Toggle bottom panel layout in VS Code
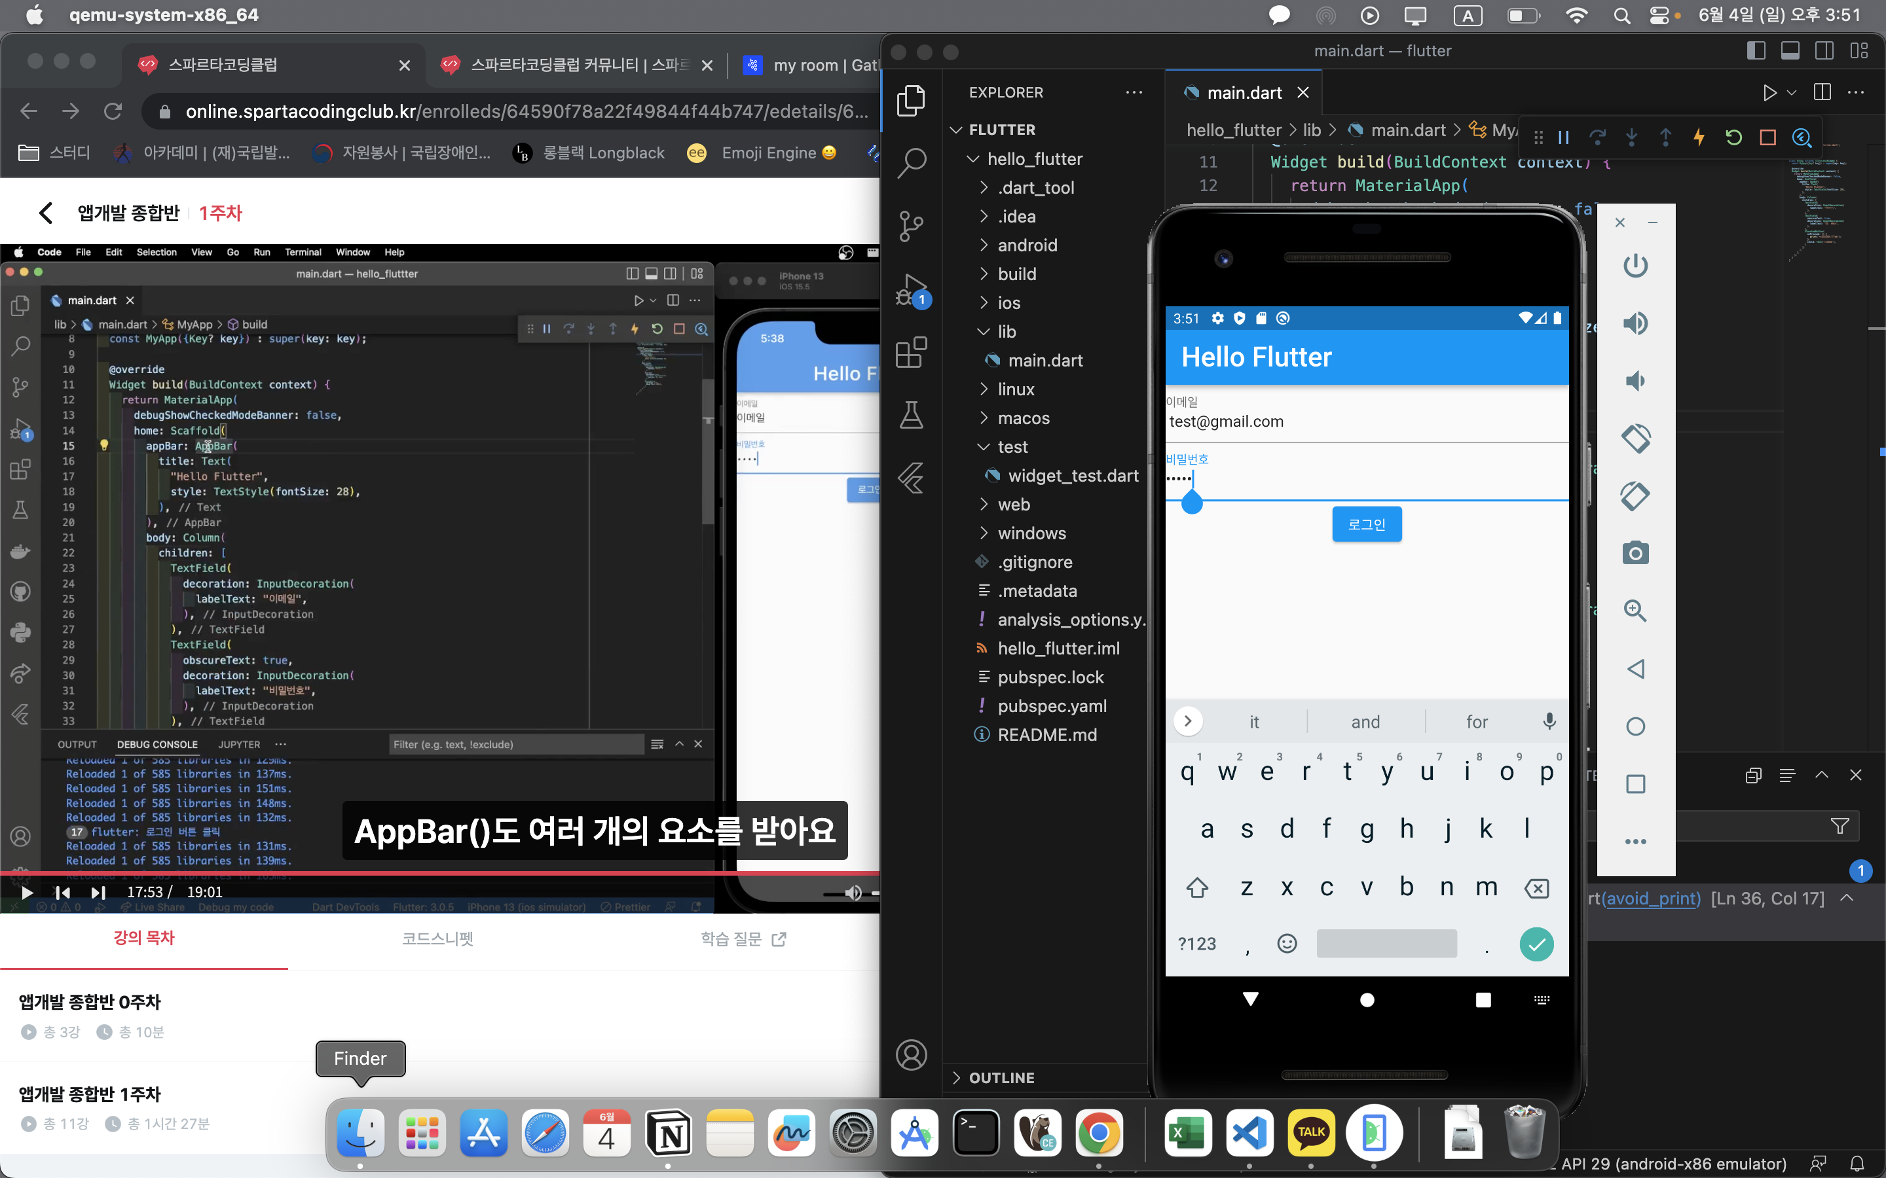Screen dimensions: 1886x1178 [x=1790, y=50]
